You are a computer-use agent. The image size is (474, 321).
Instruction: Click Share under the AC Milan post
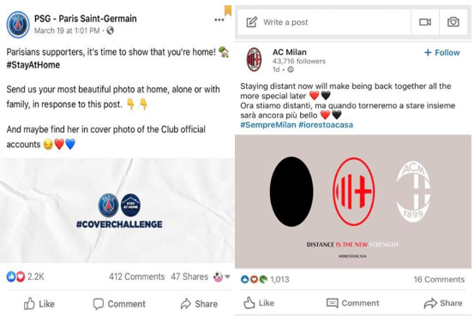click(x=443, y=303)
